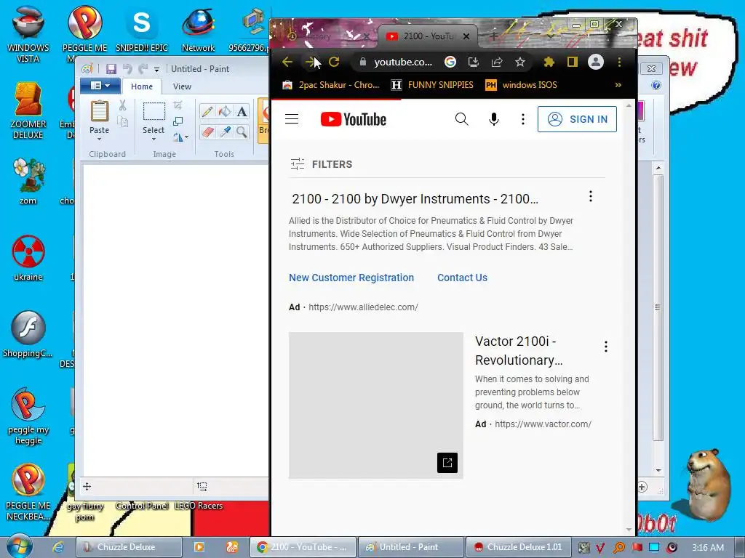Open a new Chrome tab
Screen dimensions: 745x558
(494, 36)
